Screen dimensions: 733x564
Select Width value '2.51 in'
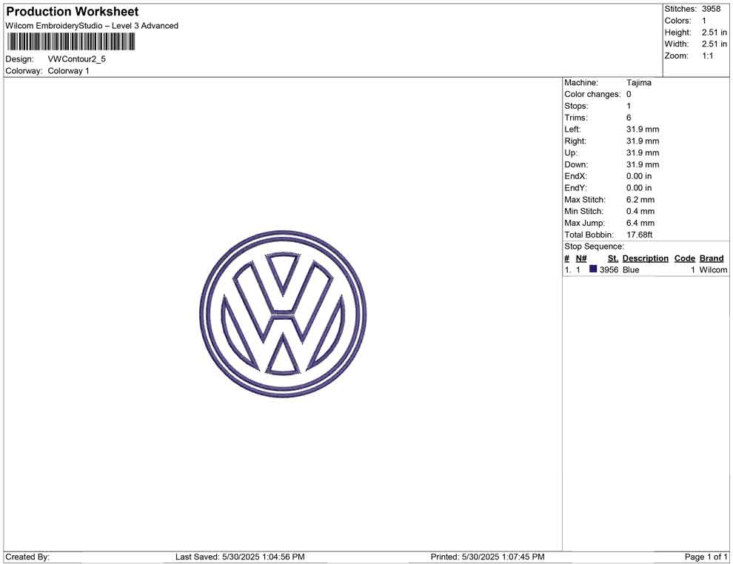pos(714,44)
